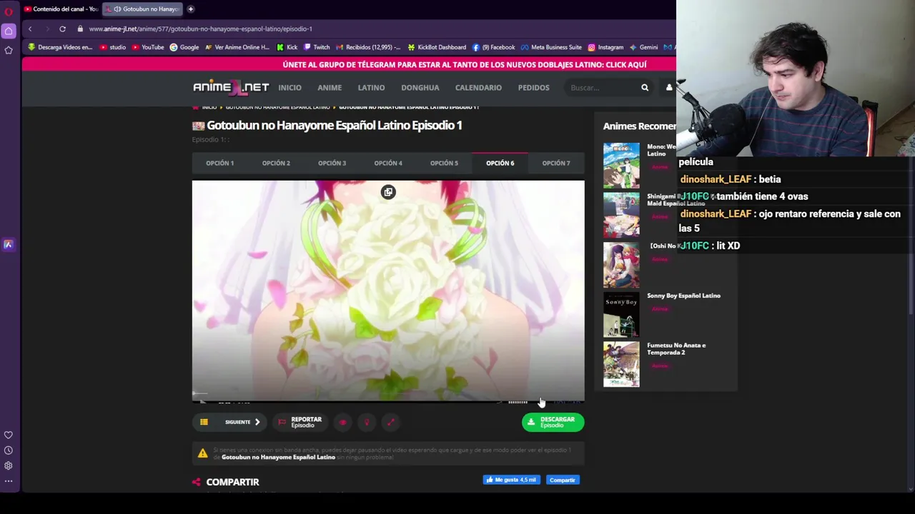Click the expand player arrows button

point(391,423)
